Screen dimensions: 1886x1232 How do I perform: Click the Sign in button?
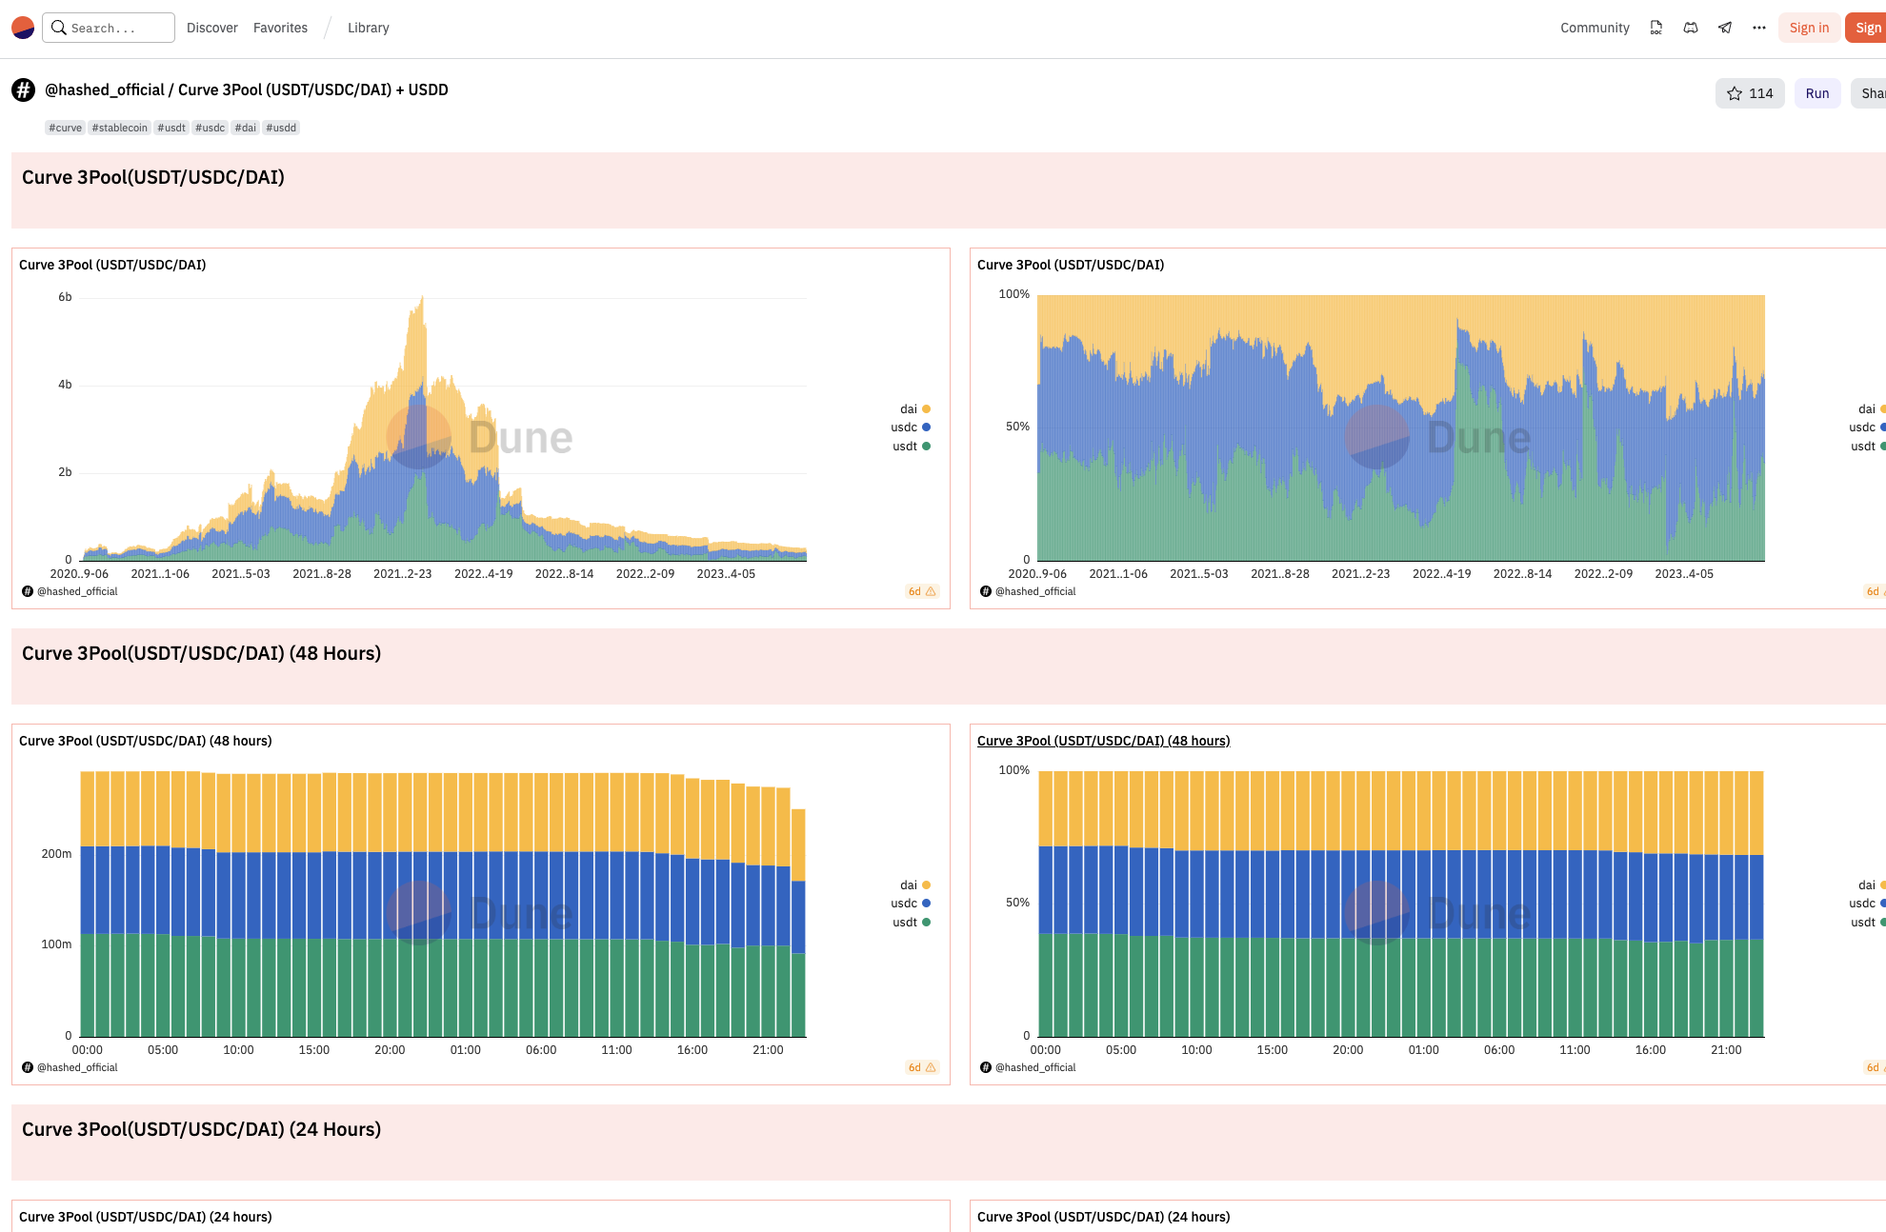coord(1808,28)
